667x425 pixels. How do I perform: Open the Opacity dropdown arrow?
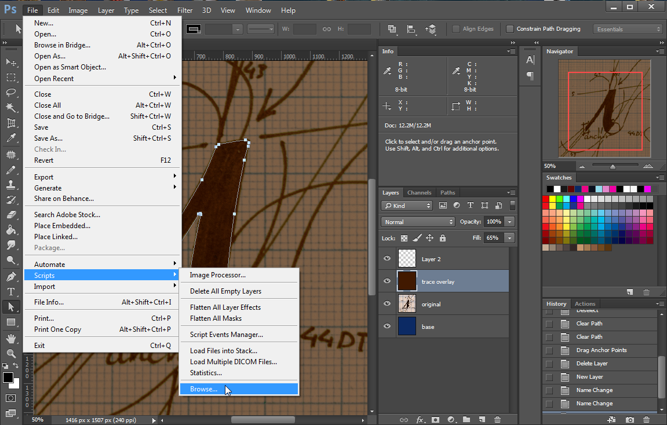[x=509, y=222]
